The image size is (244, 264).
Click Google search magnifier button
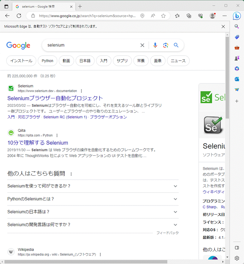[x=176, y=45]
